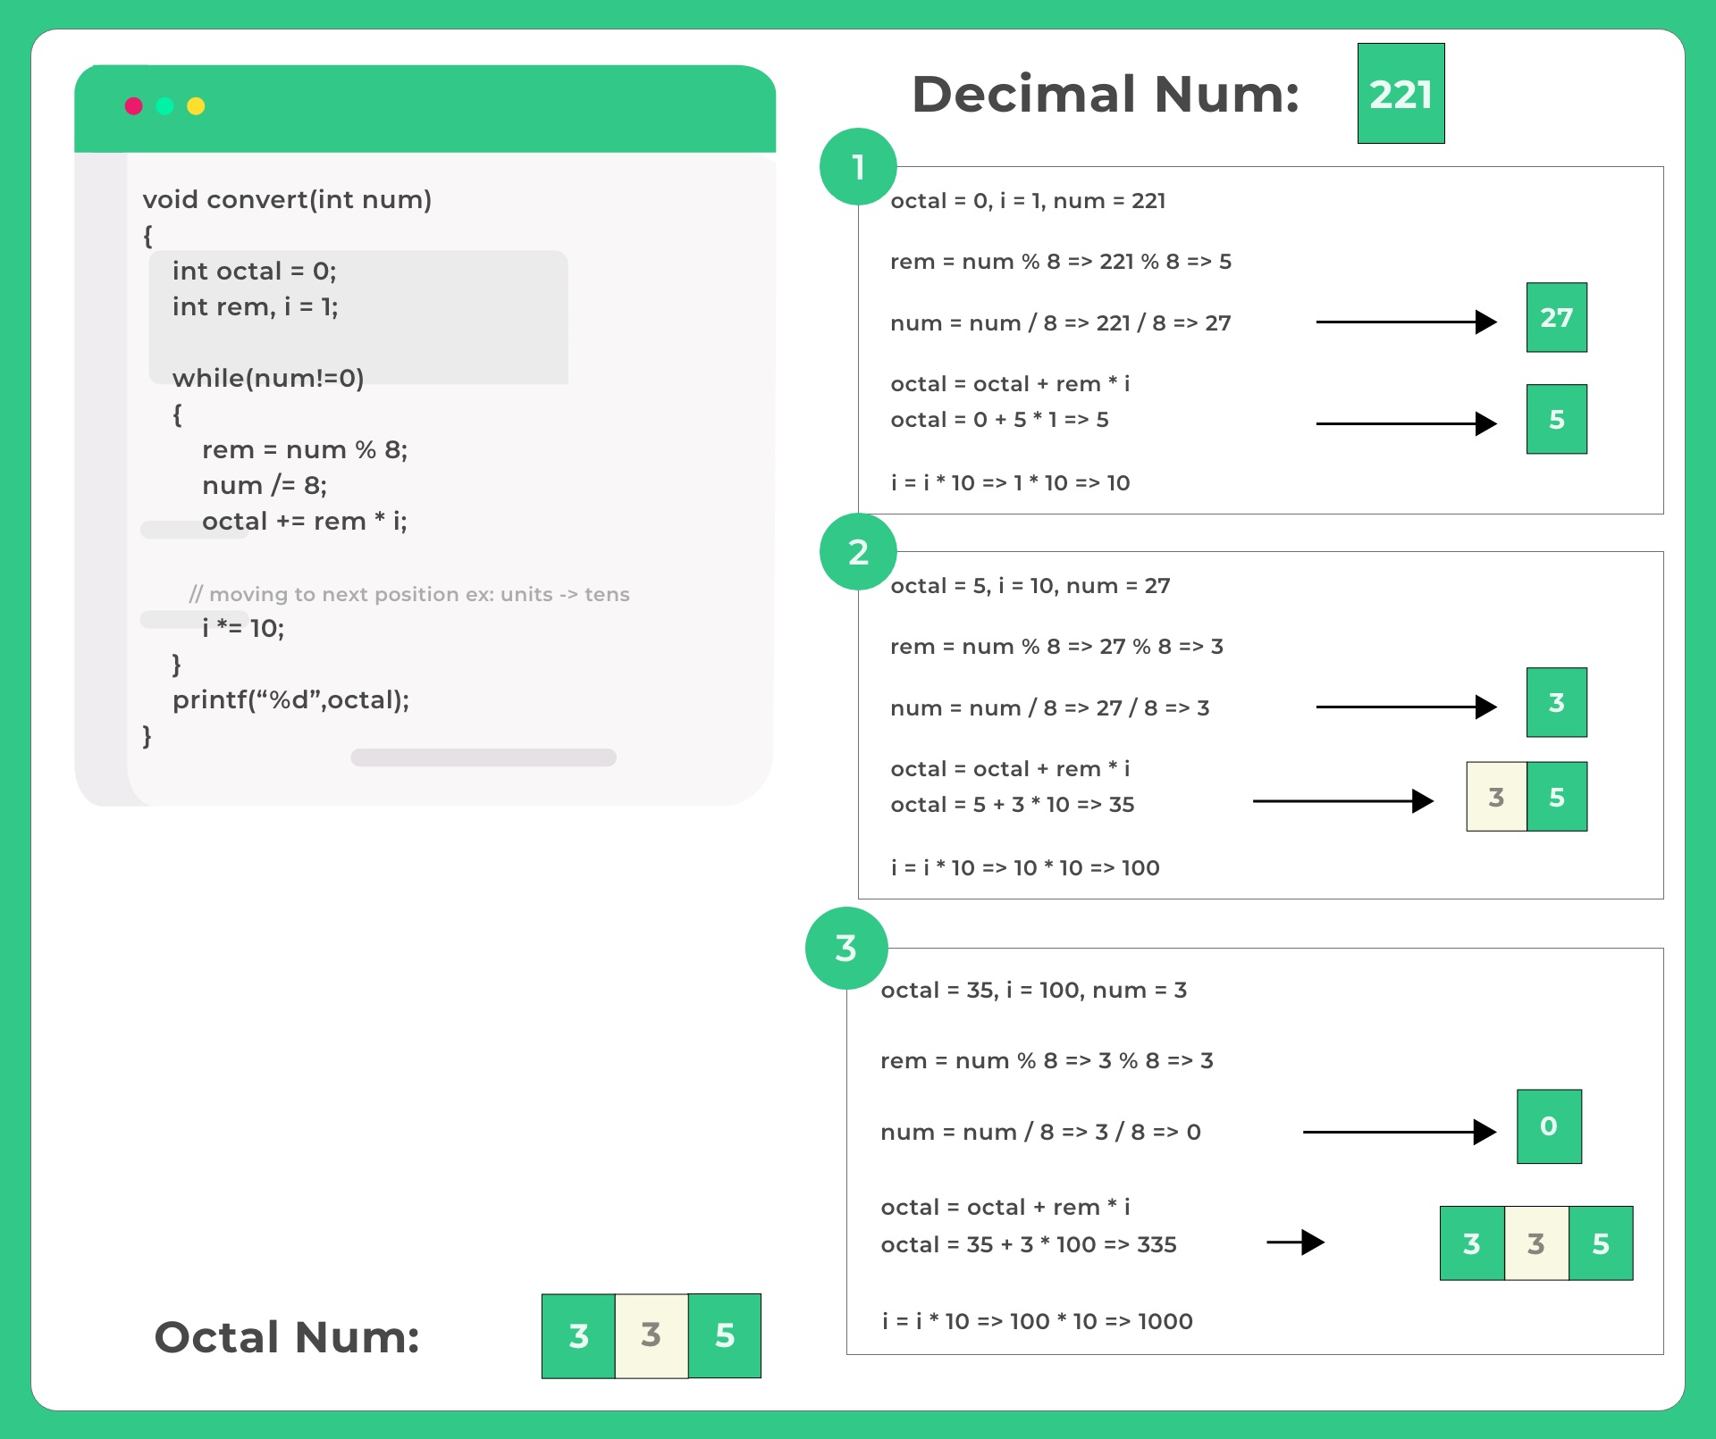Click the green 0 result box in step 3

tap(1550, 1127)
